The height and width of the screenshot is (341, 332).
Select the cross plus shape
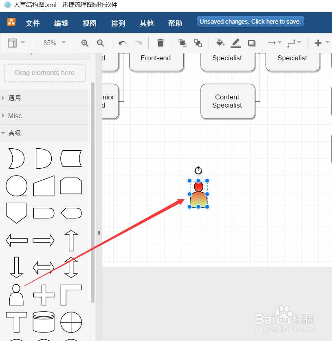(44, 295)
